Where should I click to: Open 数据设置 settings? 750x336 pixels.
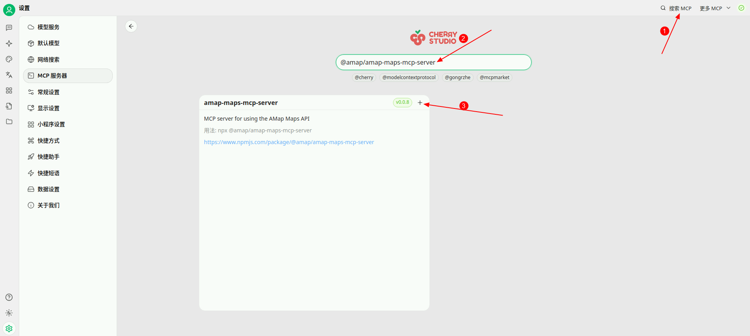coord(68,189)
